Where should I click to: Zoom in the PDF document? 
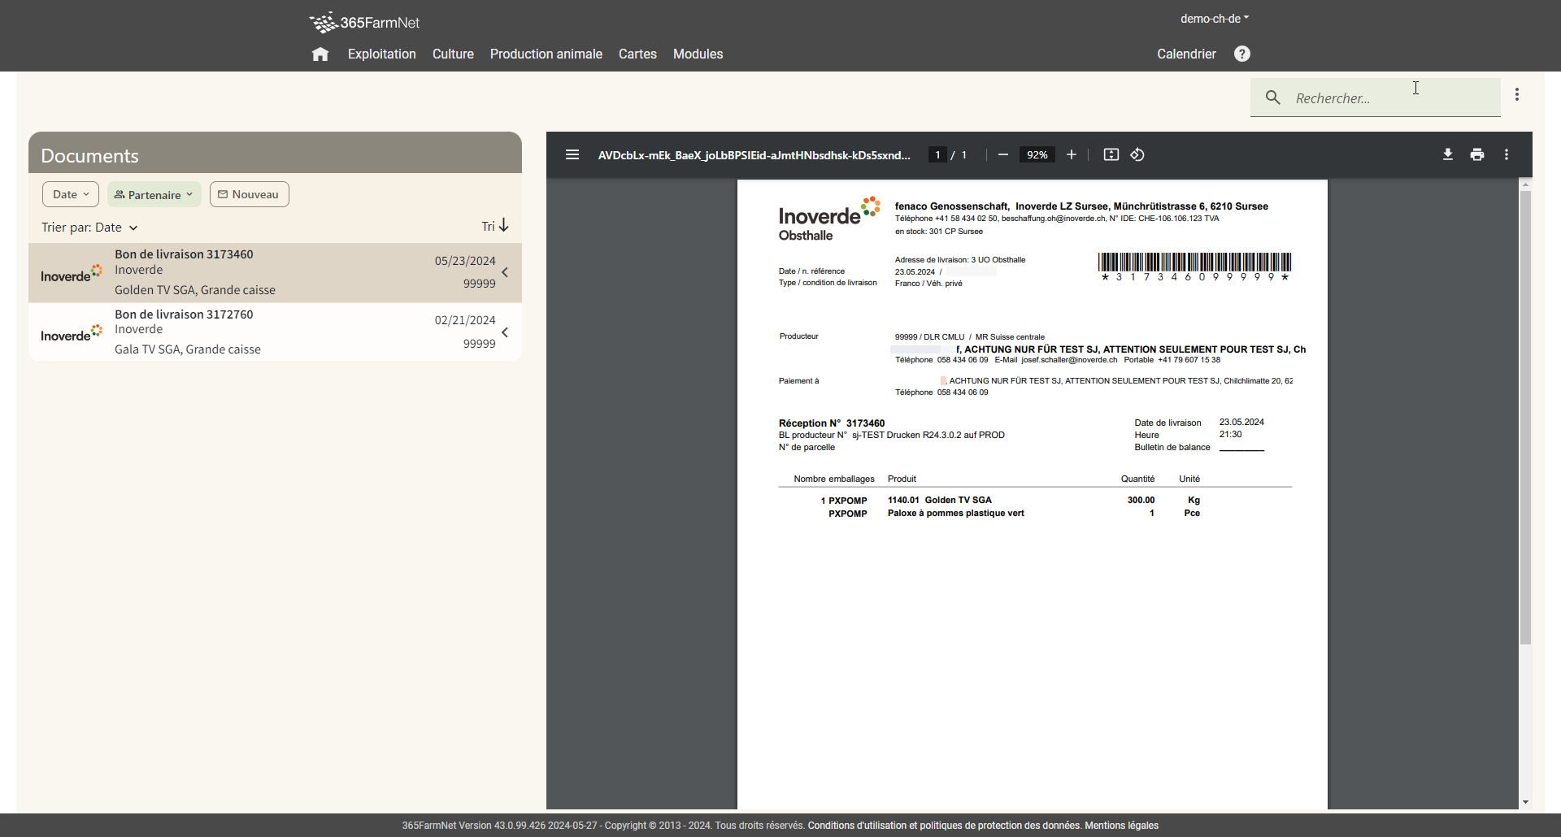point(1072,154)
